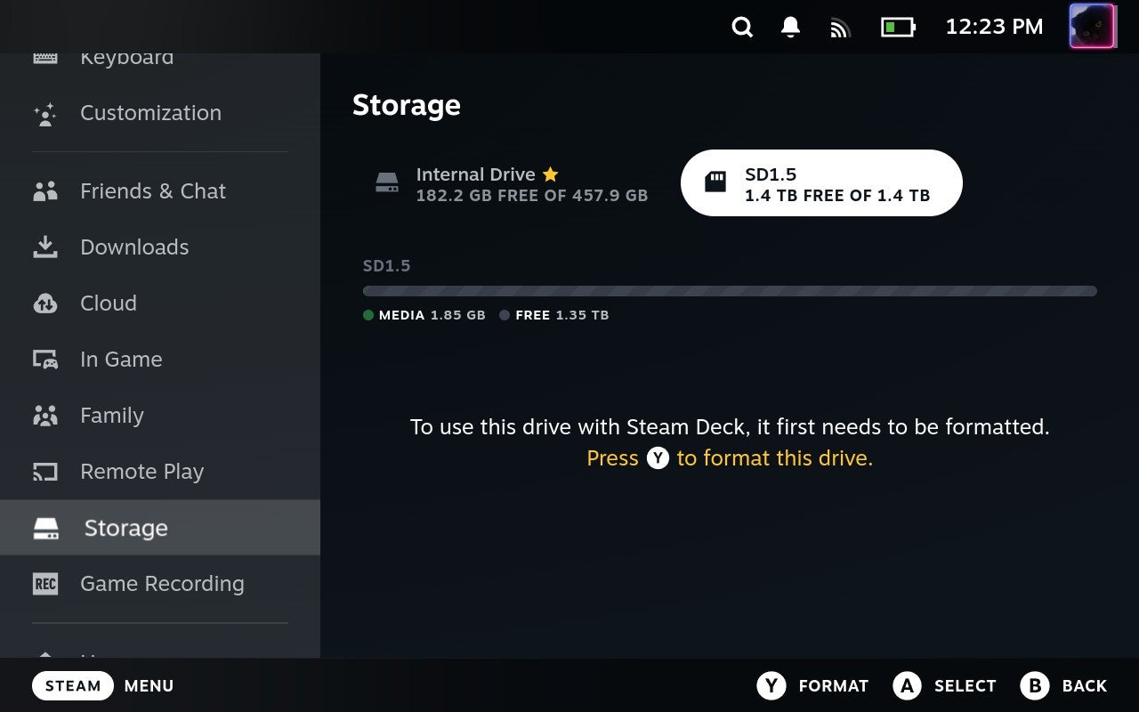Image resolution: width=1139 pixels, height=712 pixels.
Task: Select the Downloads arrow icon
Action: (46, 247)
